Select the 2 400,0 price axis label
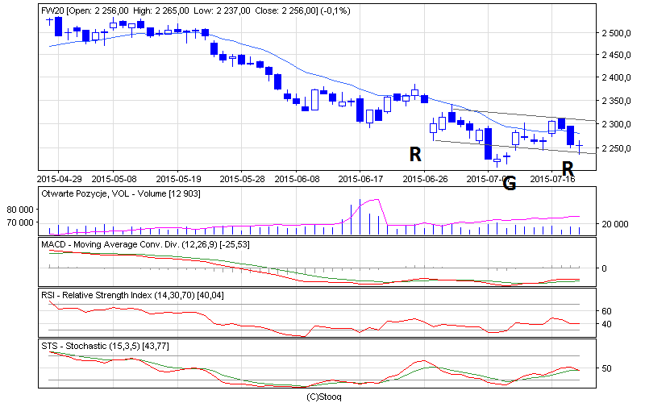 pos(616,77)
